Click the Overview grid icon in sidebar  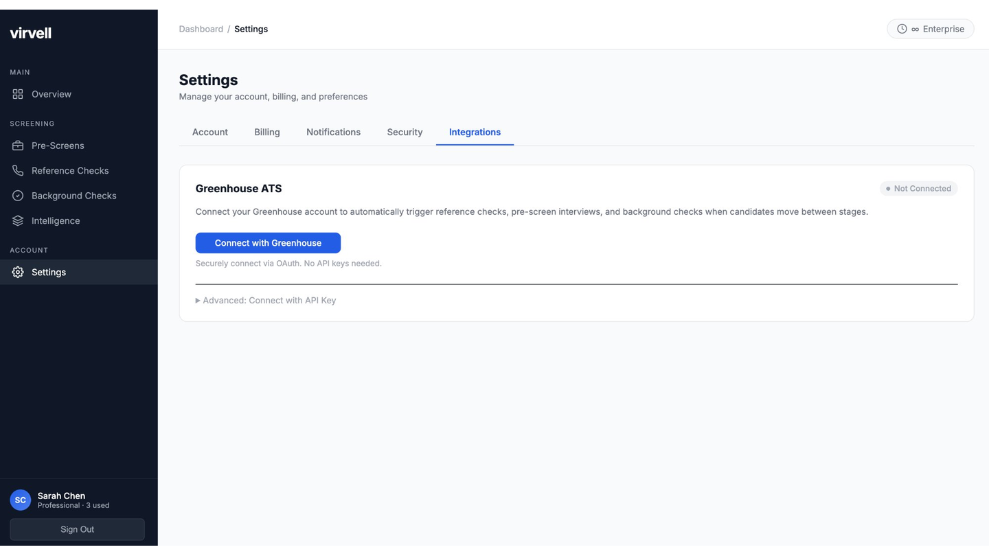click(18, 94)
